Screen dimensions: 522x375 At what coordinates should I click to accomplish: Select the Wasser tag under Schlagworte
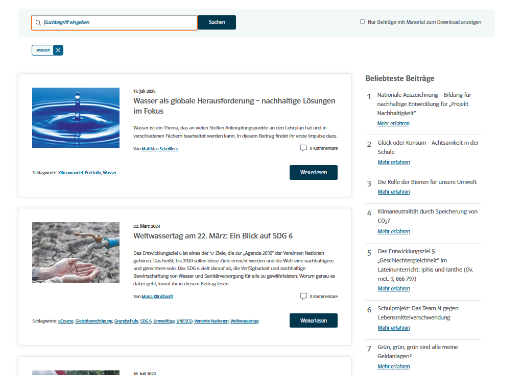[109, 173]
